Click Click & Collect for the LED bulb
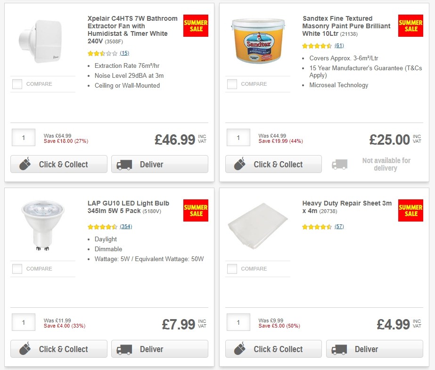435x370 pixels. pyautogui.click(x=58, y=349)
